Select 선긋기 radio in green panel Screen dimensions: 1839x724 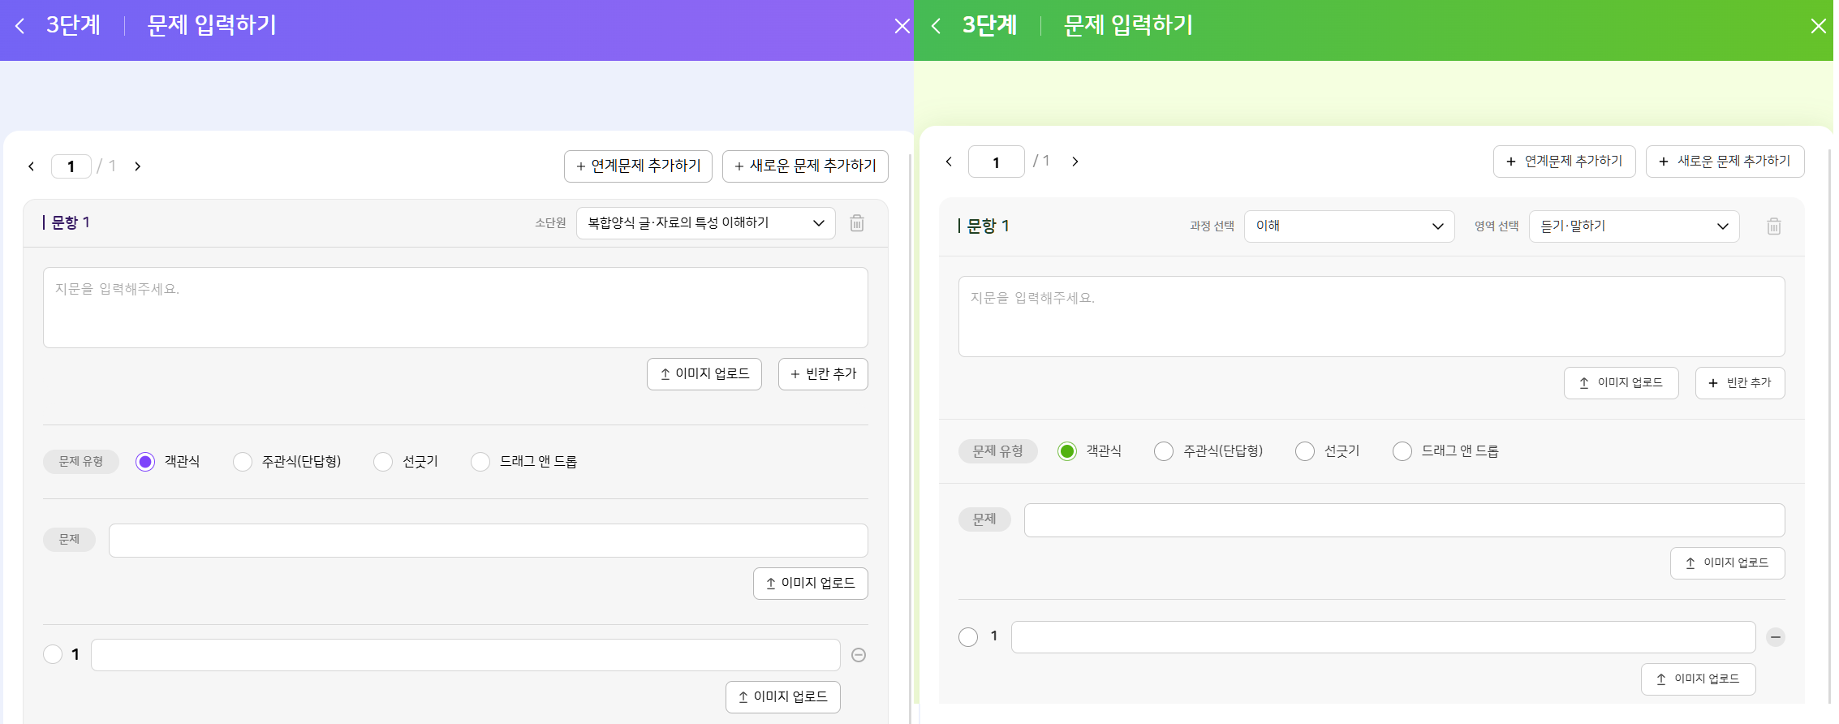1305,451
